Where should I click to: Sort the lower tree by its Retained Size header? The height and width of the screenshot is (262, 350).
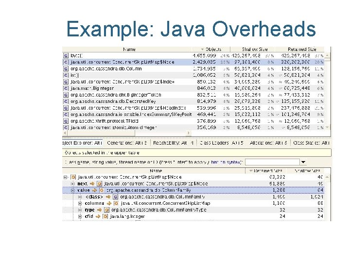pyautogui.click(x=265, y=171)
